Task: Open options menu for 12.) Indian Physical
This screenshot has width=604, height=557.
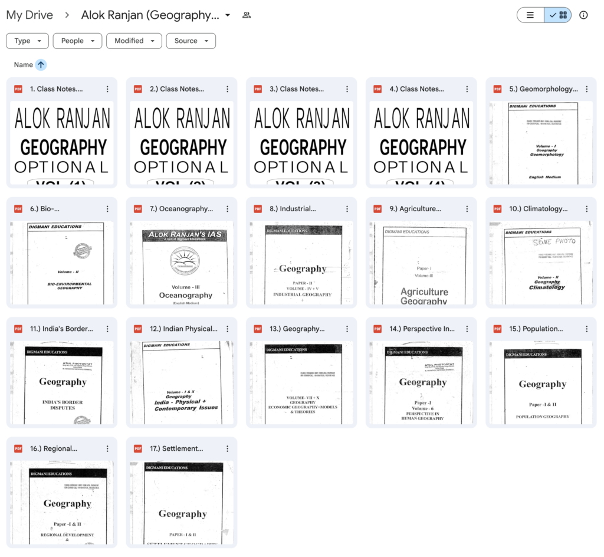Action: (x=227, y=329)
